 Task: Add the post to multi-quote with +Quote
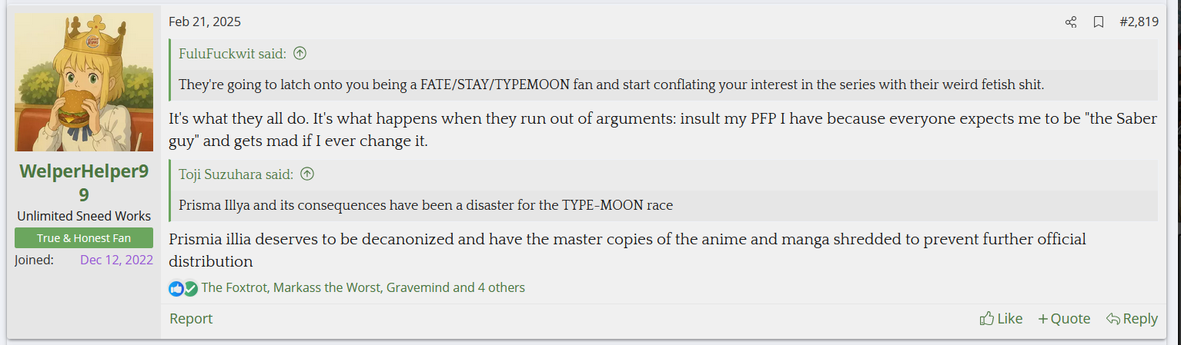[x=1064, y=319]
